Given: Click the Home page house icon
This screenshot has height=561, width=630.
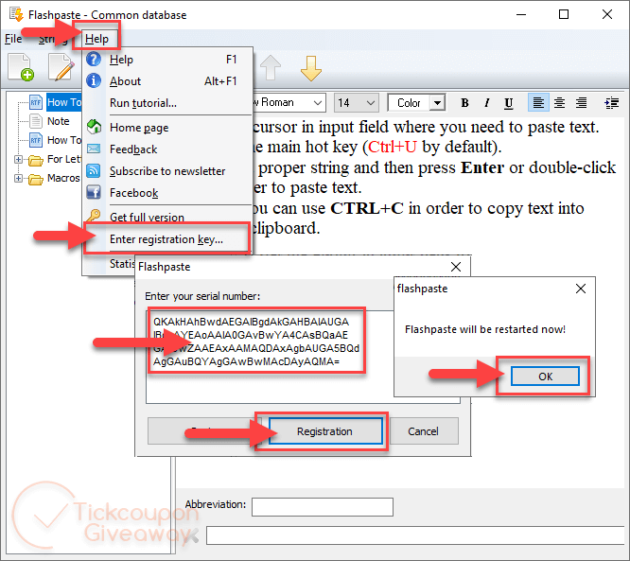Looking at the screenshot, I should 94,127.
